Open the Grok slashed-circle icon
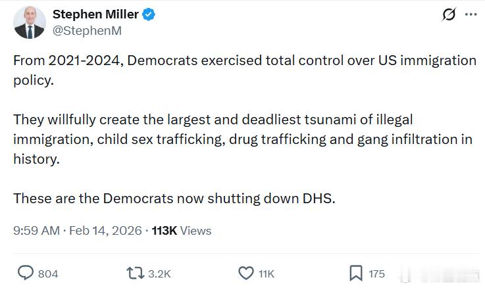Viewport: 485px width, 288px height. coord(449,15)
